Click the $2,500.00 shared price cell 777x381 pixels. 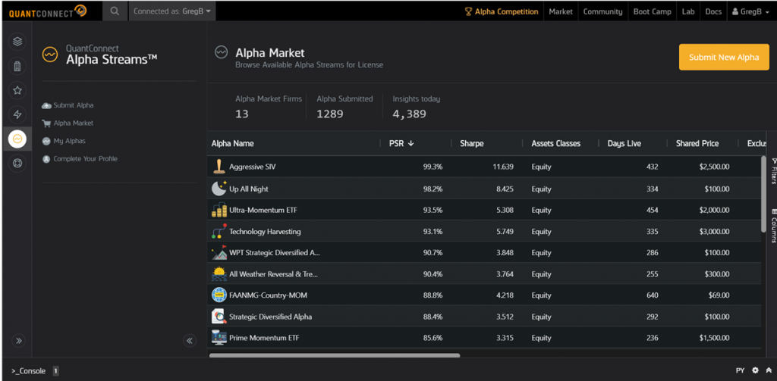pyautogui.click(x=714, y=167)
